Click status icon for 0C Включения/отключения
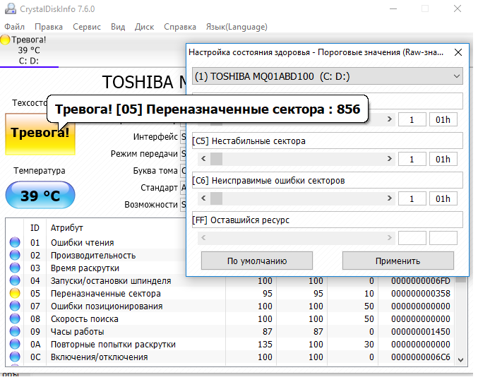 click(x=15, y=357)
